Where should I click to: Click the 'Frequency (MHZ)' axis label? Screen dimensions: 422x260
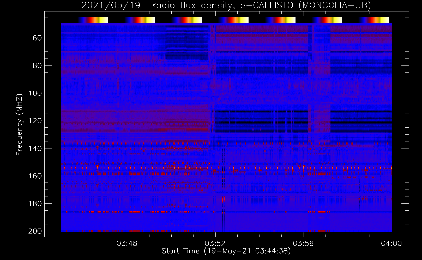20,125
